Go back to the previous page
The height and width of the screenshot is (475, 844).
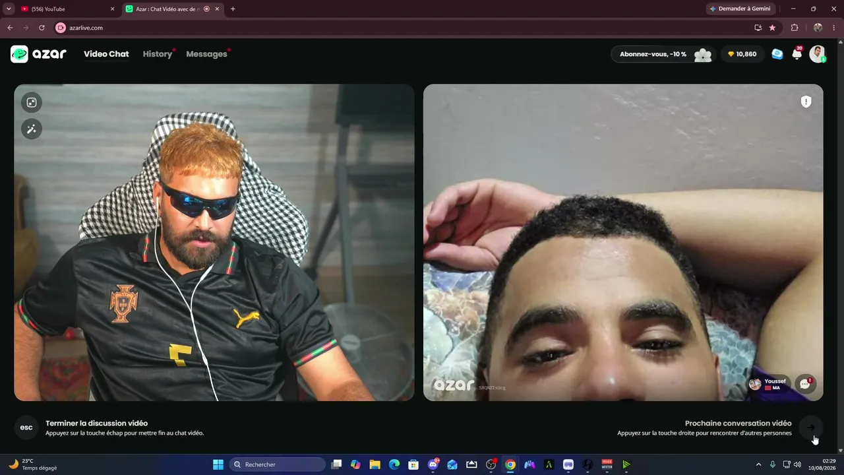10,28
